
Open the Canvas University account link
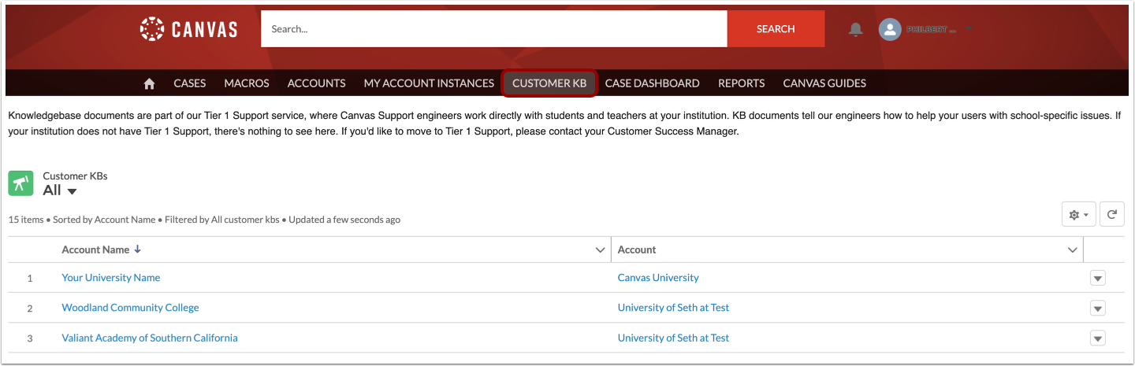658,278
